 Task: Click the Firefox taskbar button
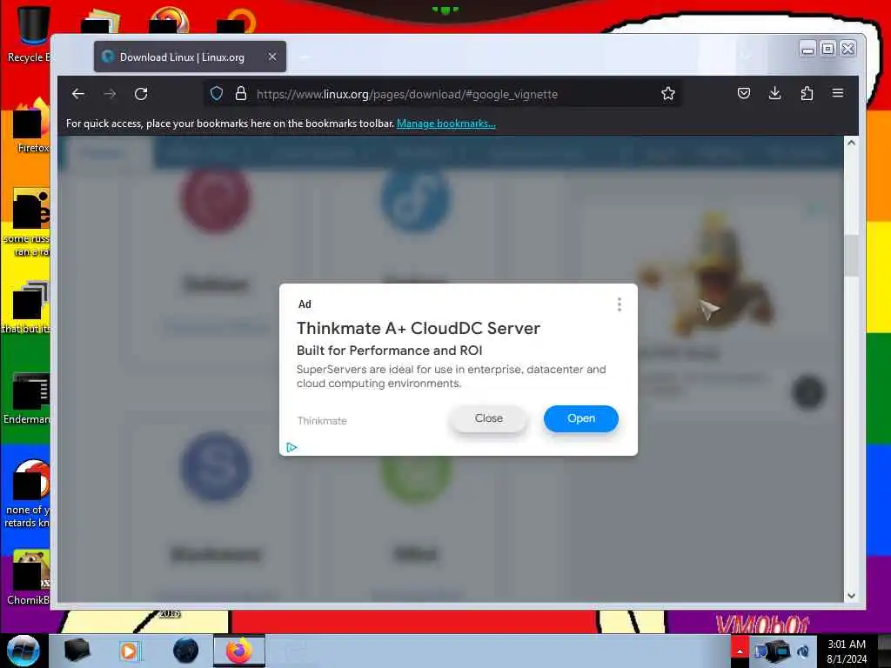[239, 651]
